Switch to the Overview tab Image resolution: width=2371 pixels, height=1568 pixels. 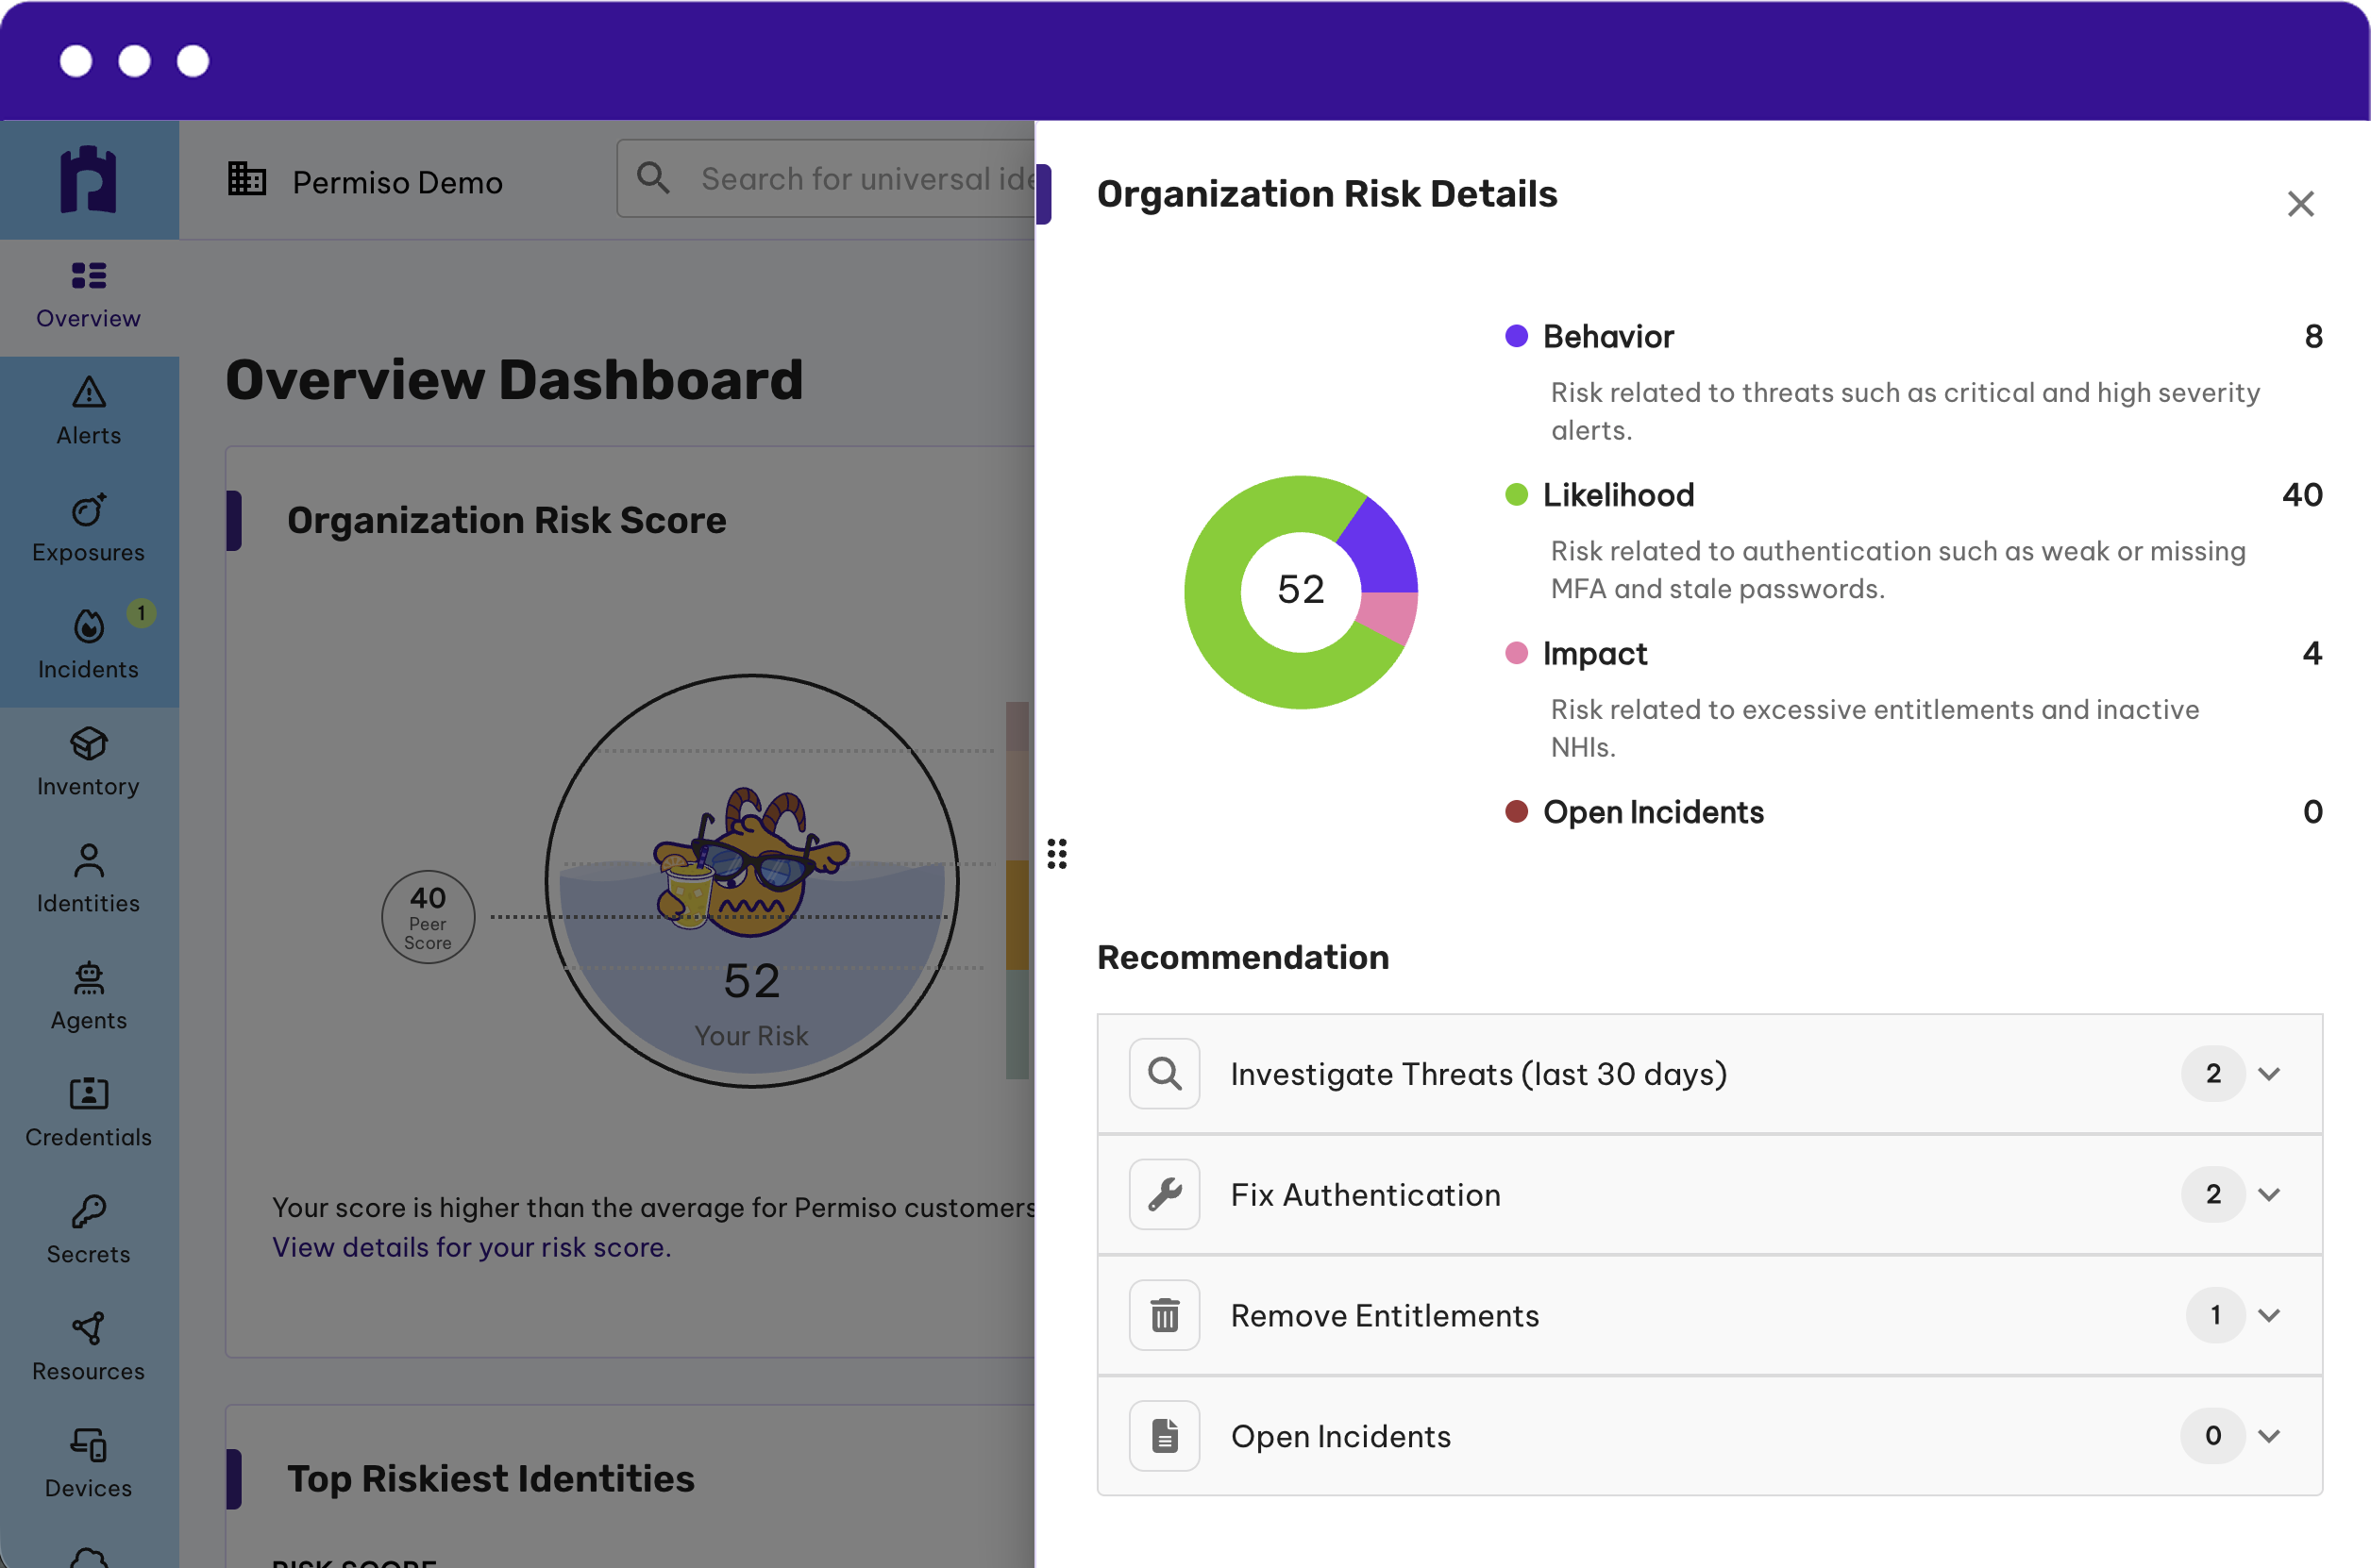click(89, 297)
